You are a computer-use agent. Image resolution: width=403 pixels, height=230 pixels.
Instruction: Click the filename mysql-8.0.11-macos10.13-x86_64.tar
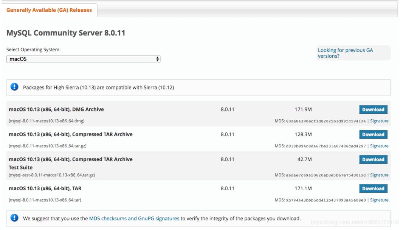click(45, 200)
